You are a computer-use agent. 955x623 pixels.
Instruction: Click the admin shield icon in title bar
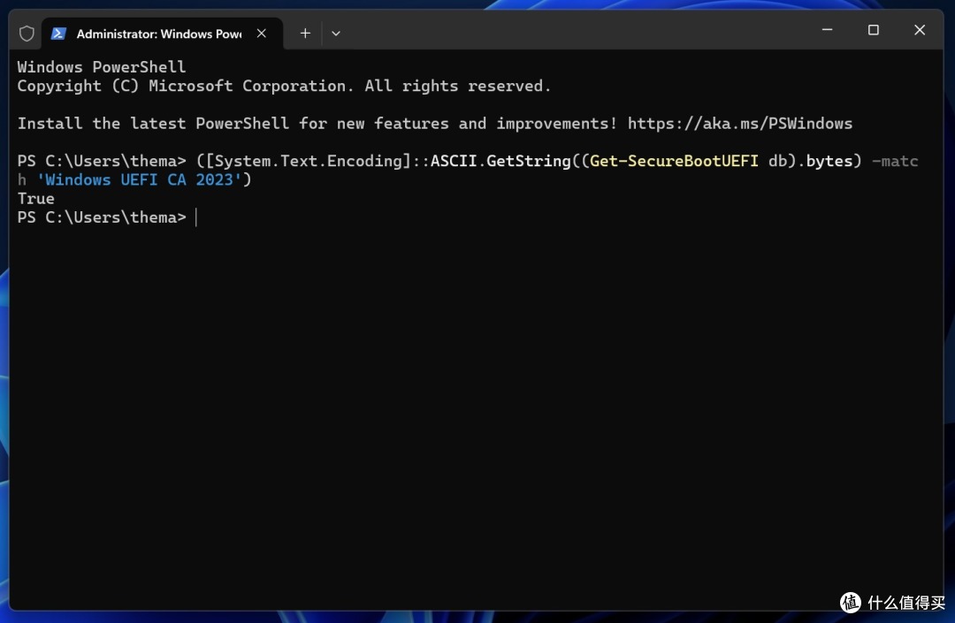click(x=27, y=34)
